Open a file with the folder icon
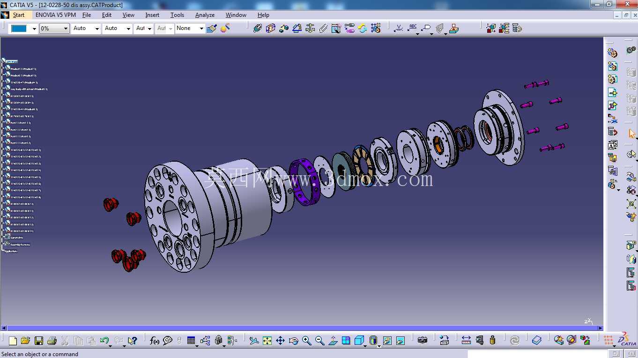Screen dimensions: 638x358 coord(26,341)
